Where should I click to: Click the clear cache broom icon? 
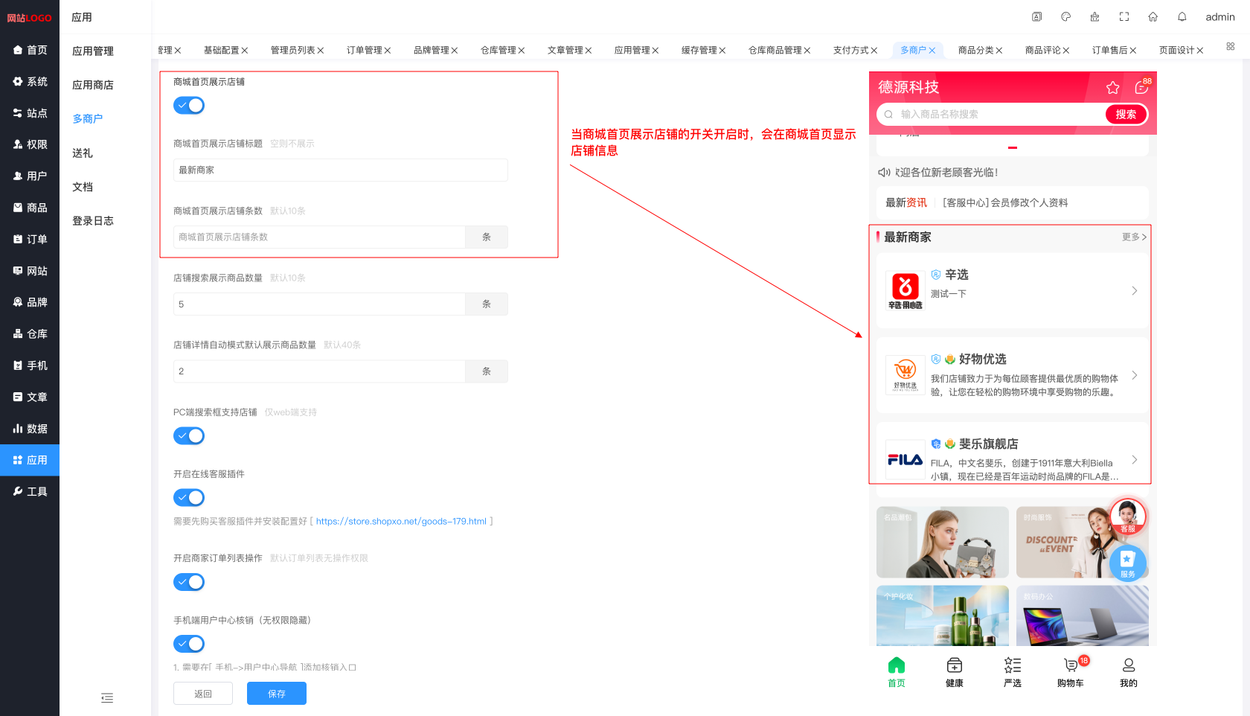1094,17
